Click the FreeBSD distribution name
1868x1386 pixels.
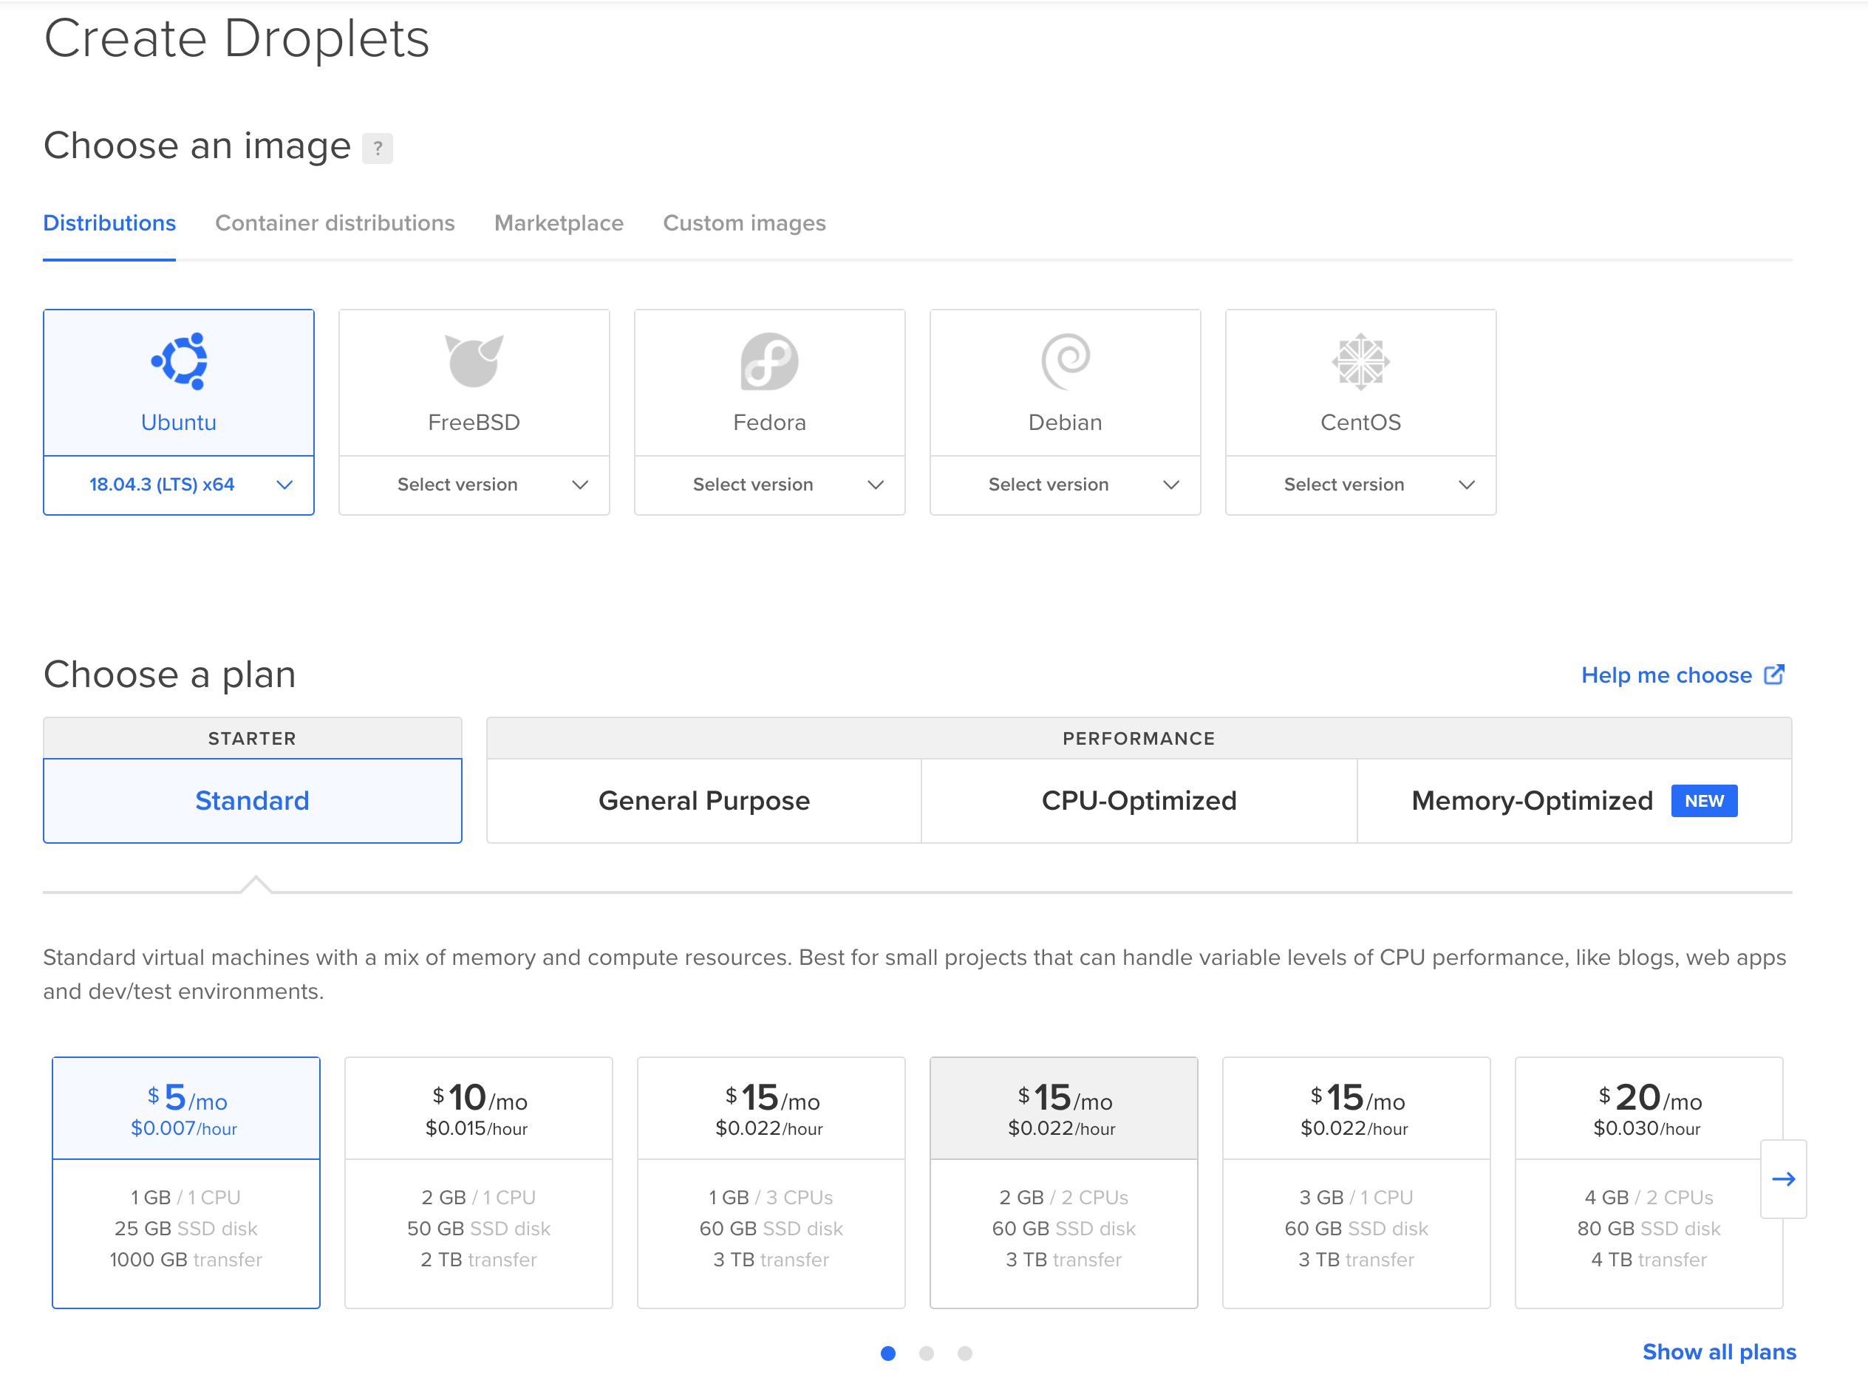474,422
